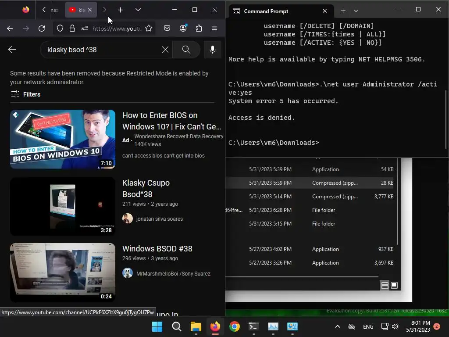The image size is (449, 337).
Task: Start voice search with the microphone
Action: [x=213, y=50]
